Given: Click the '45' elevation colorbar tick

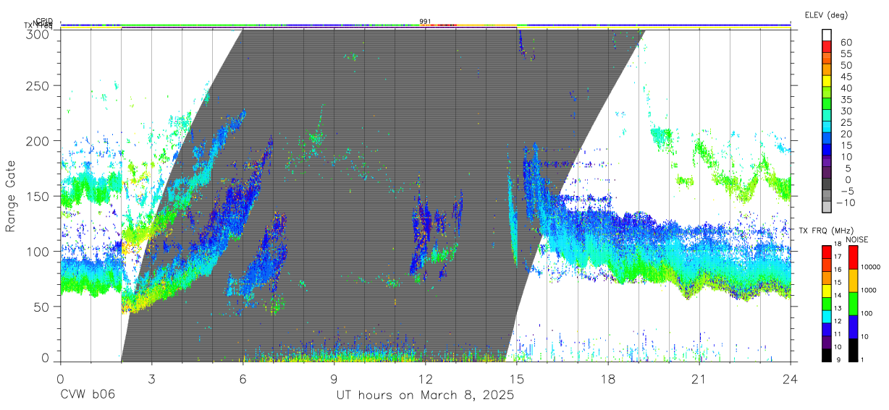Looking at the screenshot, I should click(x=847, y=77).
